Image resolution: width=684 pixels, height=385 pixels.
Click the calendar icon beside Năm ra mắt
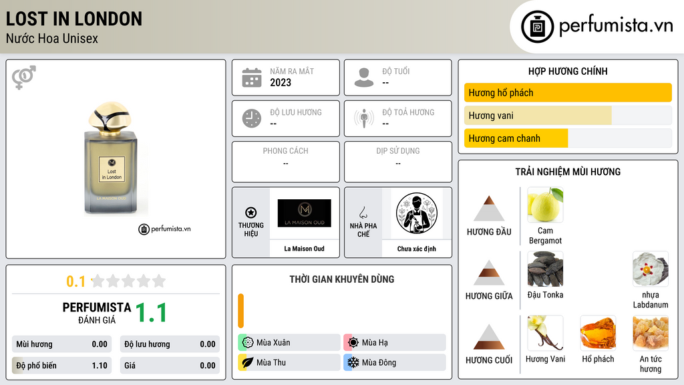[x=252, y=78]
